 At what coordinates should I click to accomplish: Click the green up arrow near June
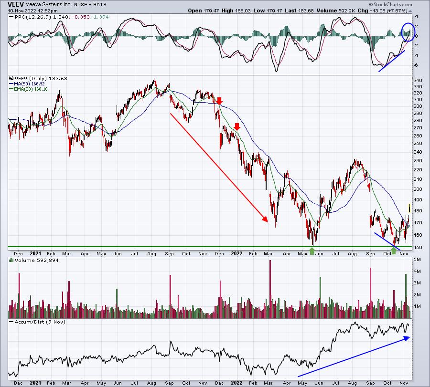[312, 251]
